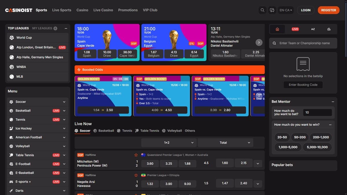
Task: Click the My Leagues count badge
Action: tap(55, 28)
